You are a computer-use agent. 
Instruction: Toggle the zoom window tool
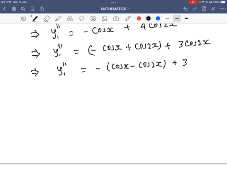(x=23, y=19)
